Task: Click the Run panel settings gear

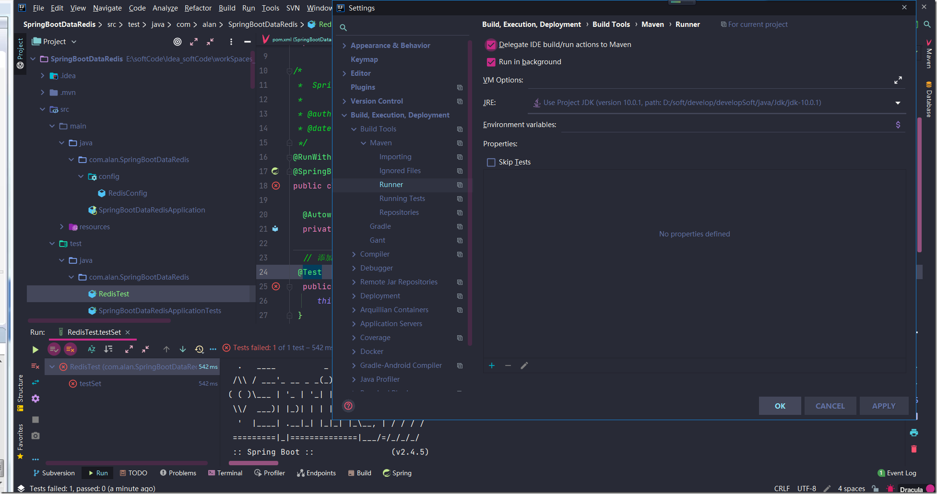Action: click(x=36, y=399)
